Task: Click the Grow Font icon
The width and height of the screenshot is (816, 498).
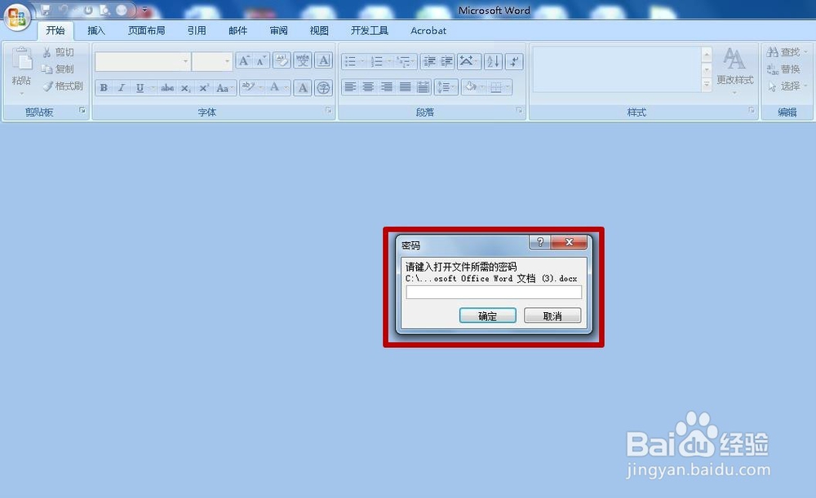Action: coord(244,61)
